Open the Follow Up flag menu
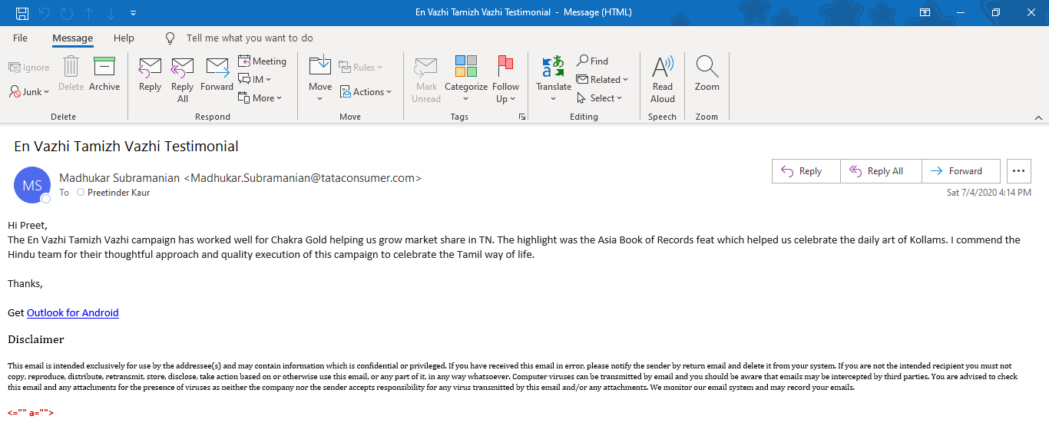1049x436 pixels. [505, 79]
